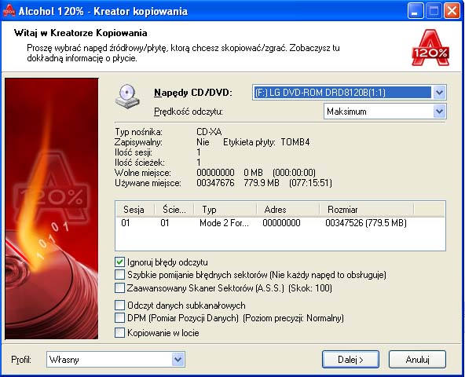Sort by the Sesja column header
Viewport: 465px width, 377px height.
tap(135, 210)
